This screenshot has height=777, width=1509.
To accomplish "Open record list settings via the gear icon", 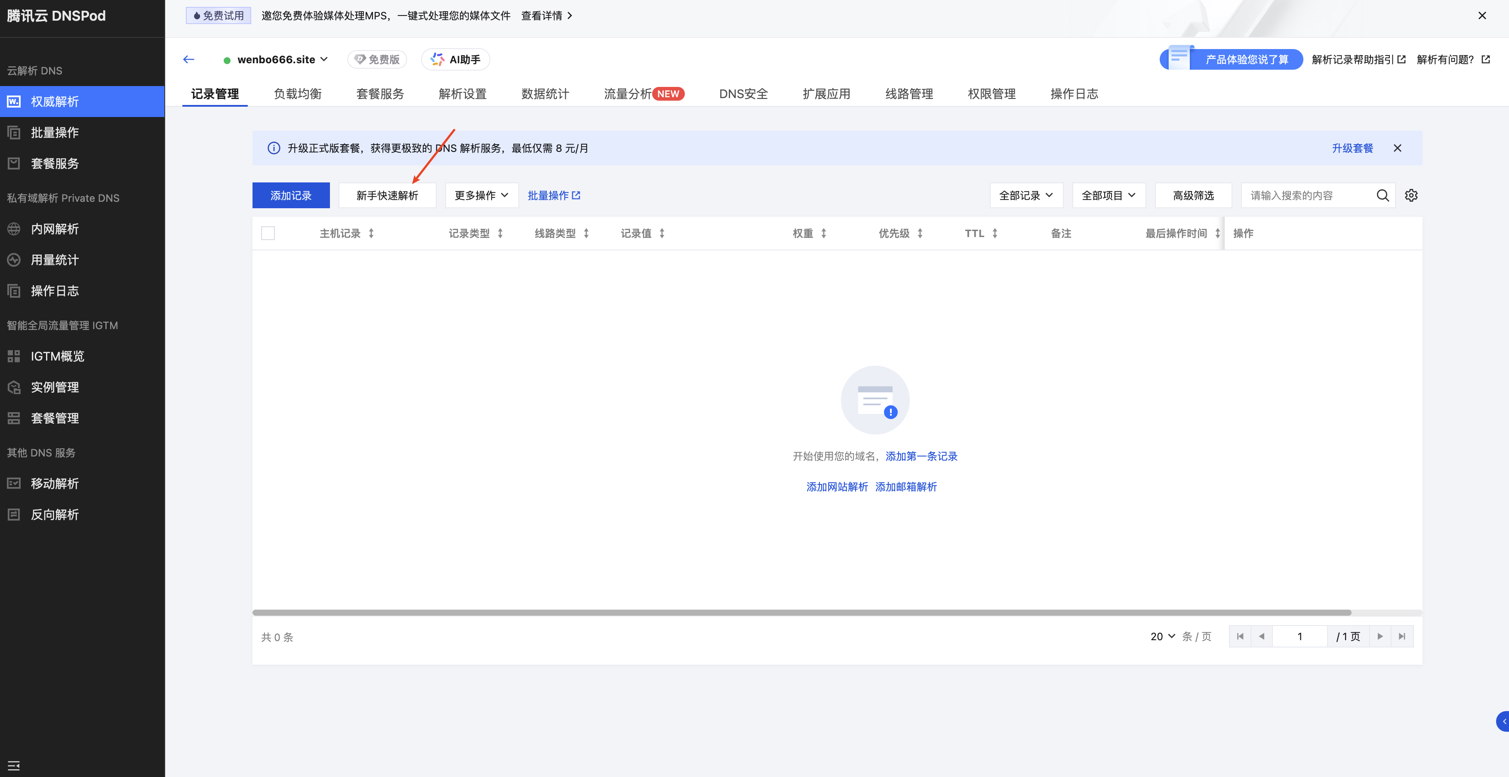I will click(1411, 195).
